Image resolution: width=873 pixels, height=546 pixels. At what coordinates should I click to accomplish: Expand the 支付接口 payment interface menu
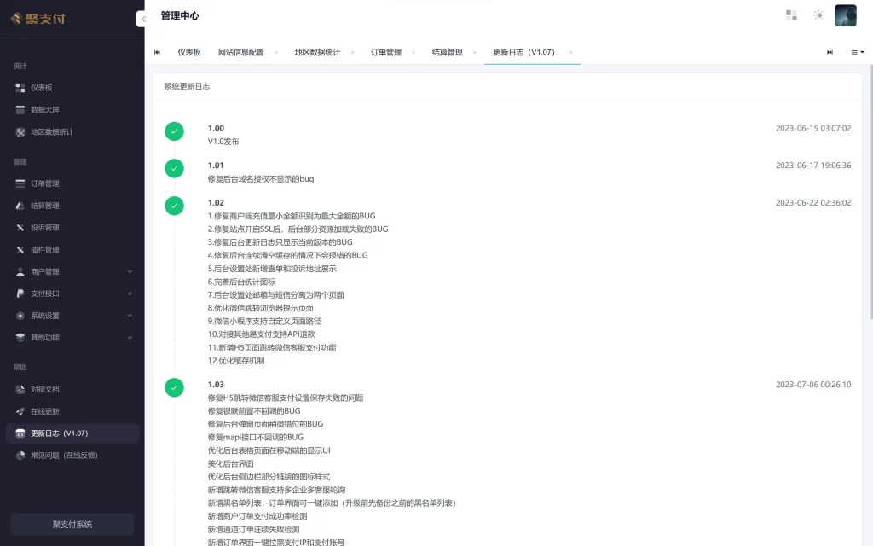[71, 293]
